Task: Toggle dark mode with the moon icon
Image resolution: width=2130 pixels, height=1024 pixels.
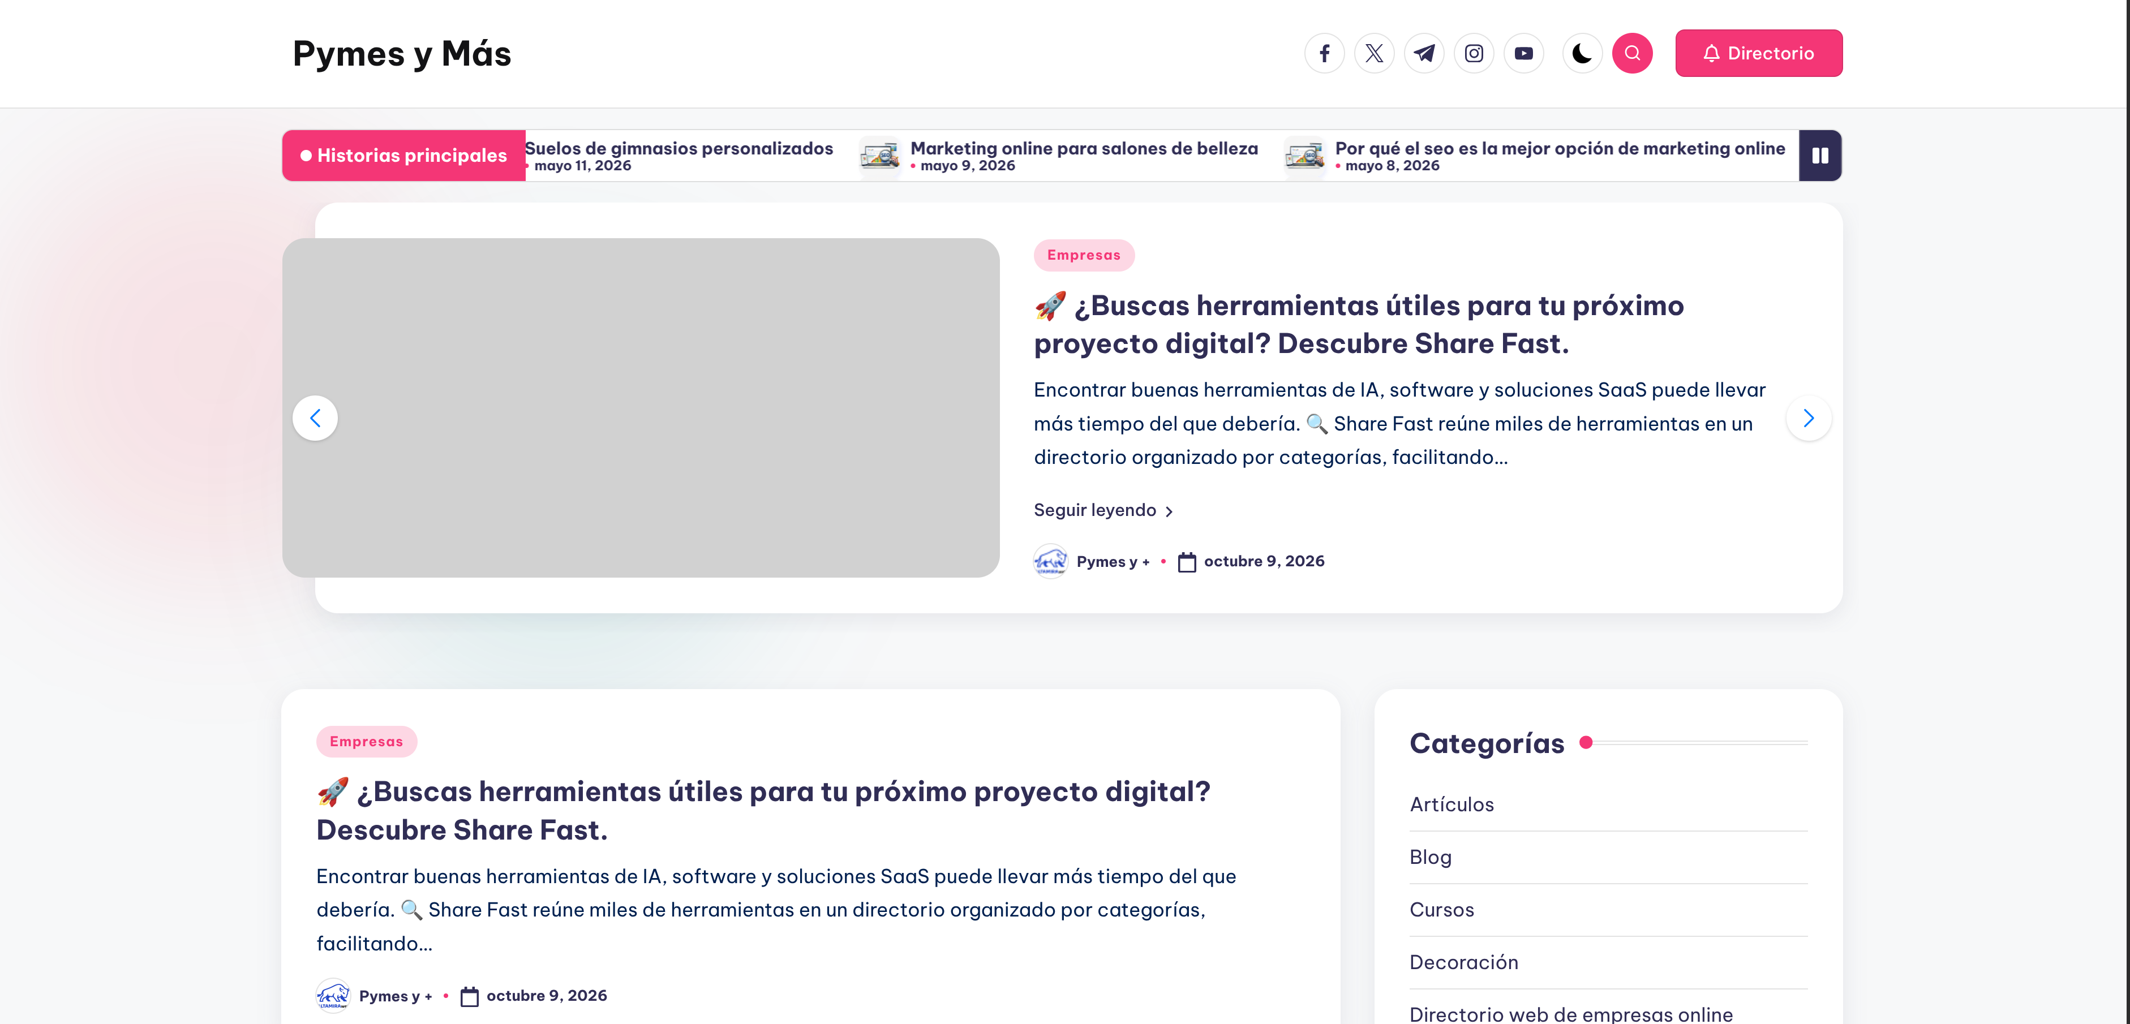Action: 1582,54
